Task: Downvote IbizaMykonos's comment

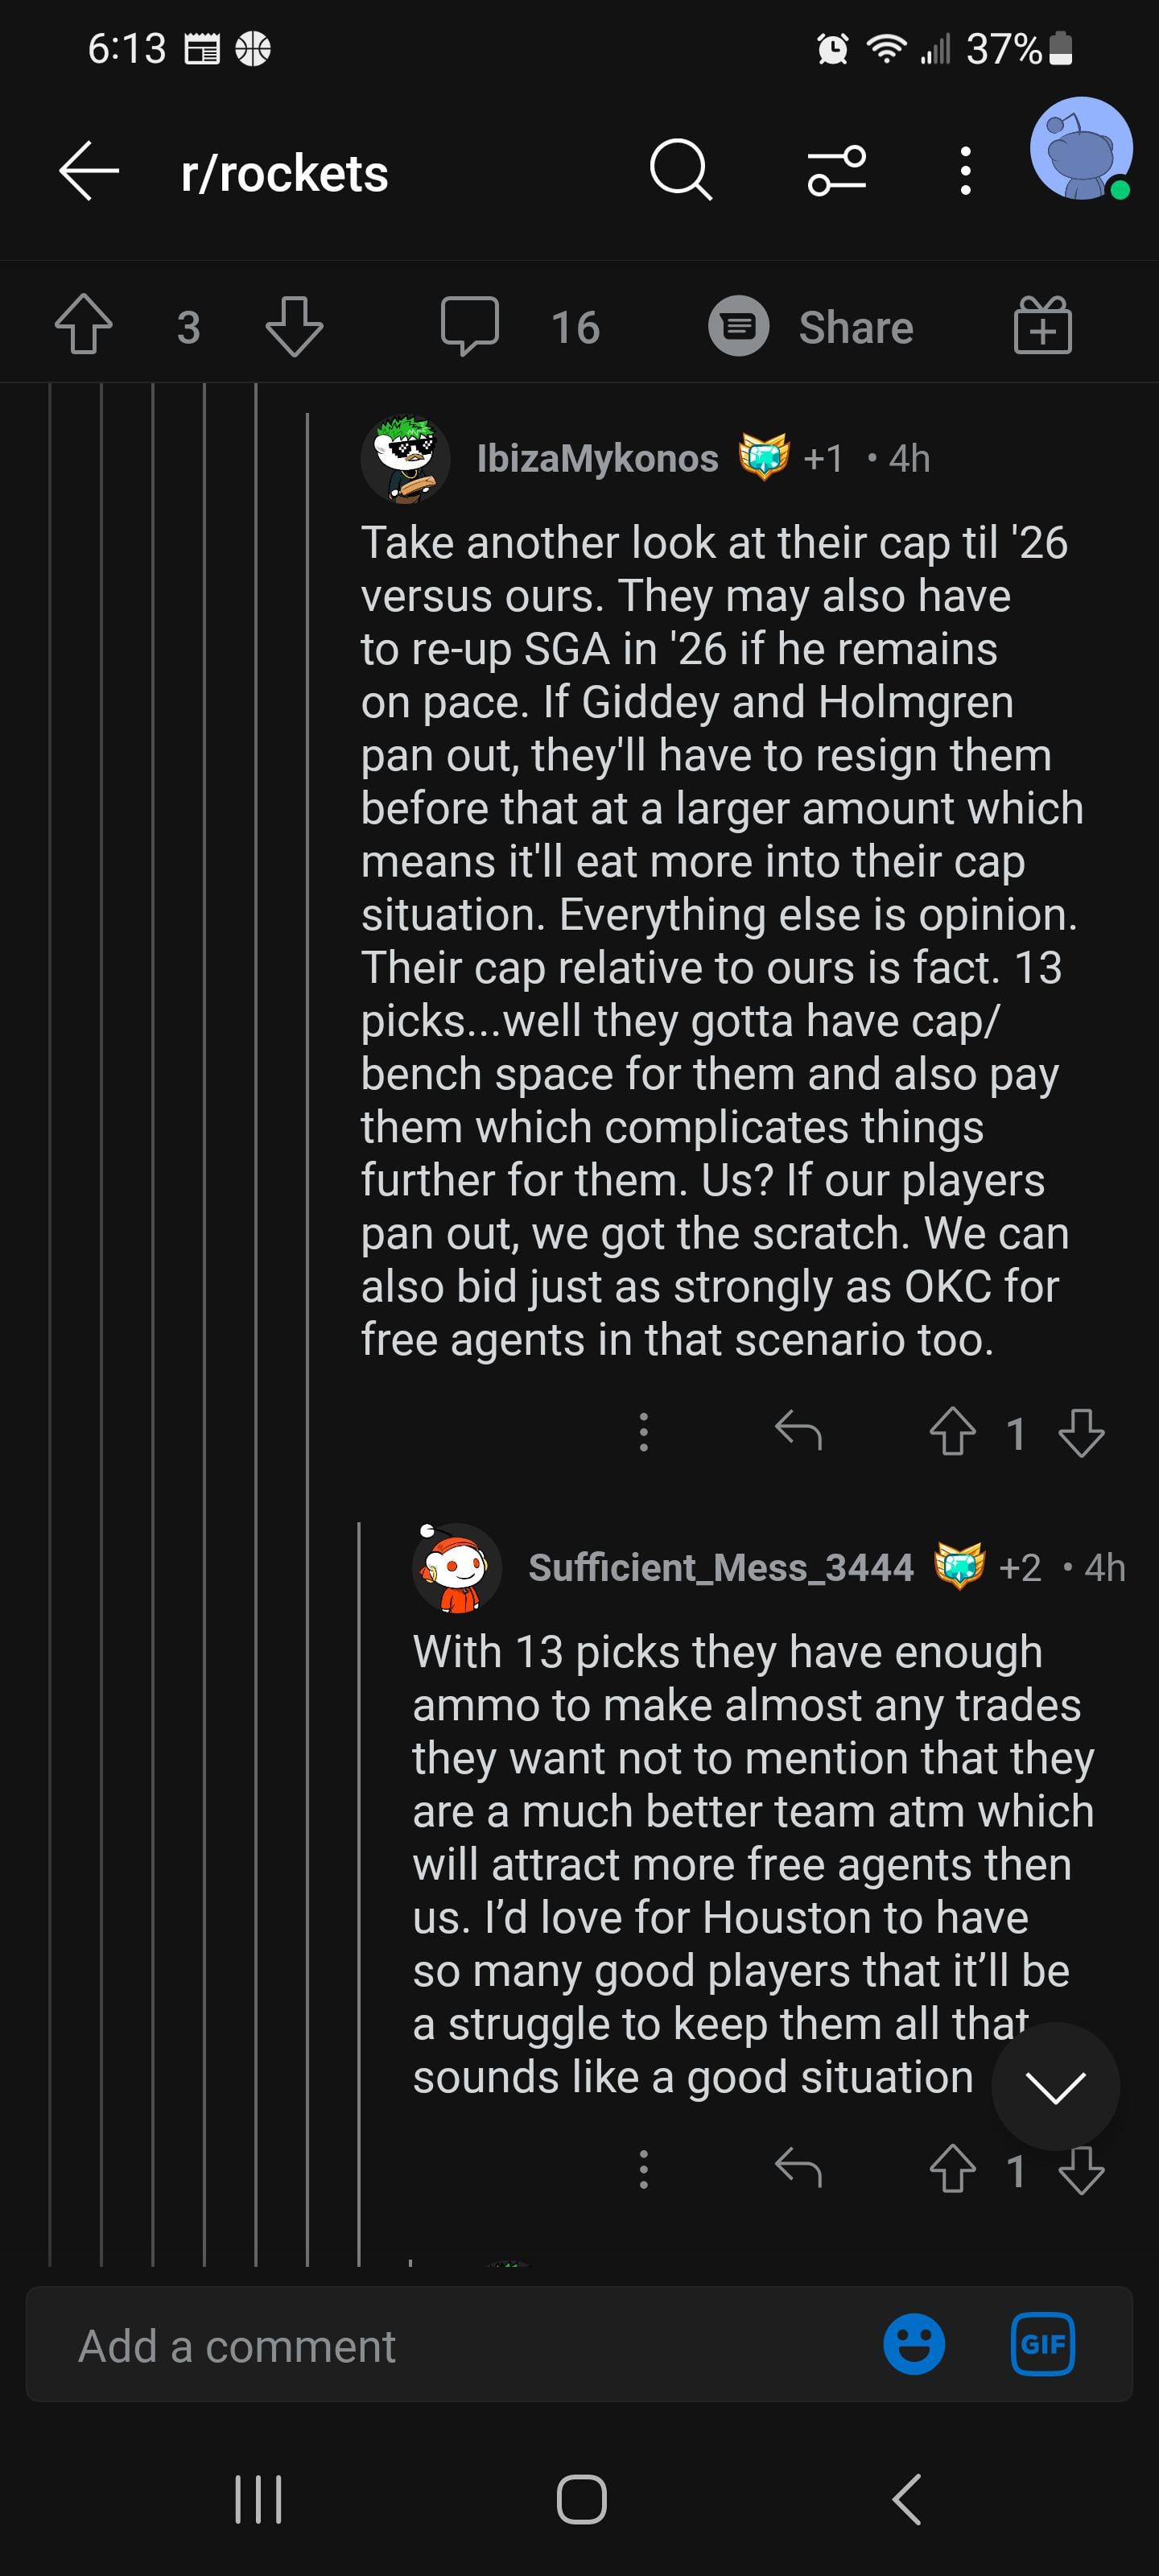Action: (x=1081, y=1432)
